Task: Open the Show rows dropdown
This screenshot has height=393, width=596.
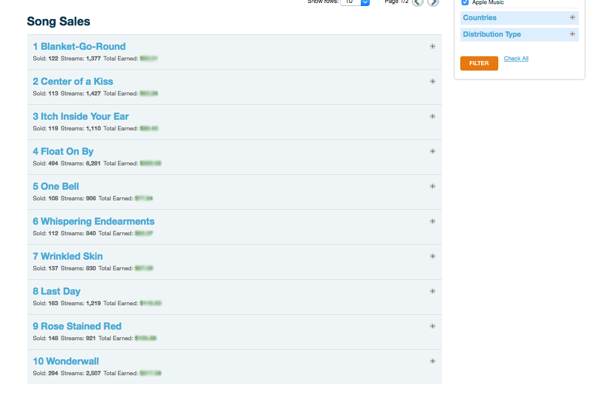Action: (x=355, y=2)
